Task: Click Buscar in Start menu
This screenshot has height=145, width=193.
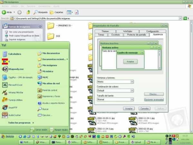Action: tap(43, 109)
